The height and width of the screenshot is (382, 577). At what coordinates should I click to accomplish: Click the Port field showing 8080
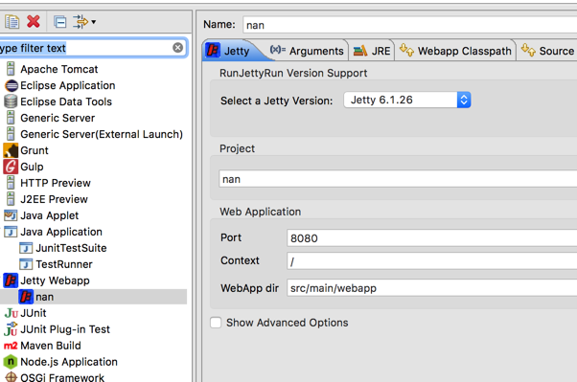tap(431, 237)
